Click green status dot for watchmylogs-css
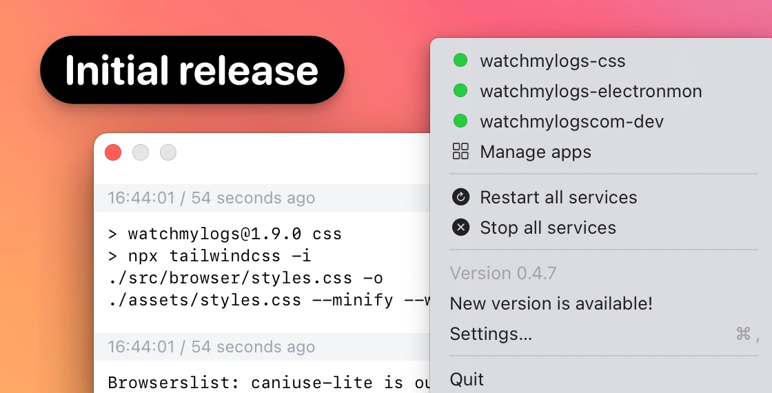This screenshot has width=772, height=393. pyautogui.click(x=460, y=61)
